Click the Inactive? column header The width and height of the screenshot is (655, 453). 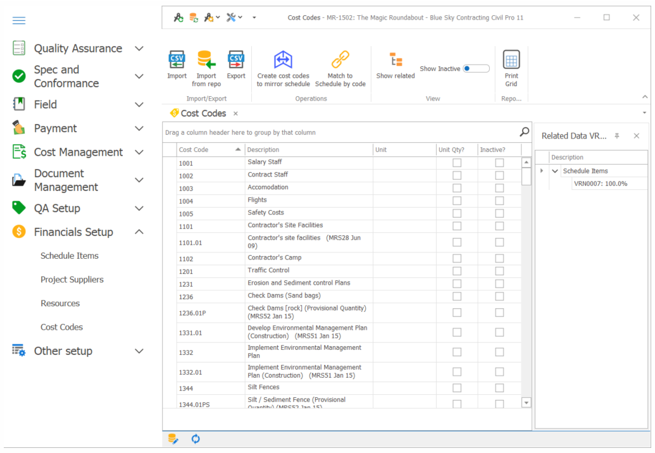click(499, 149)
